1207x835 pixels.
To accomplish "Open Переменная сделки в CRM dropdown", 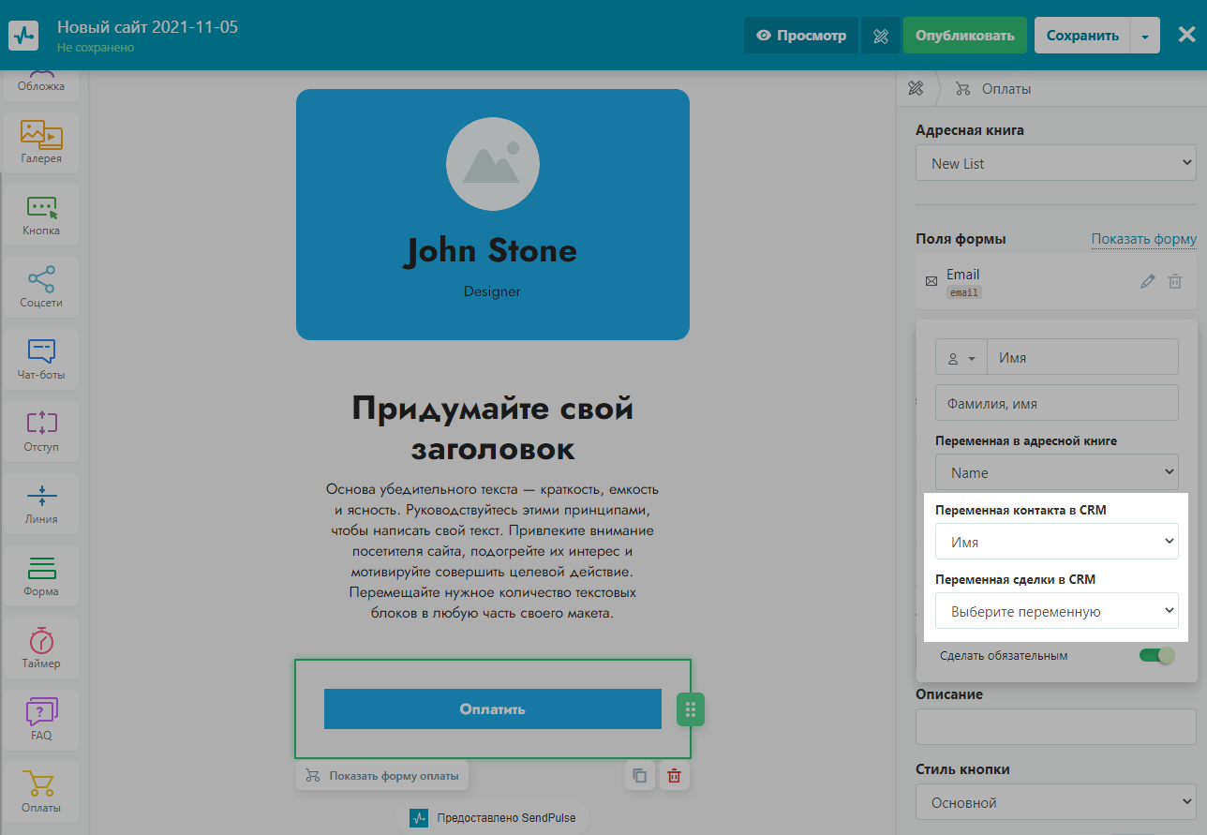I will pos(1057,611).
